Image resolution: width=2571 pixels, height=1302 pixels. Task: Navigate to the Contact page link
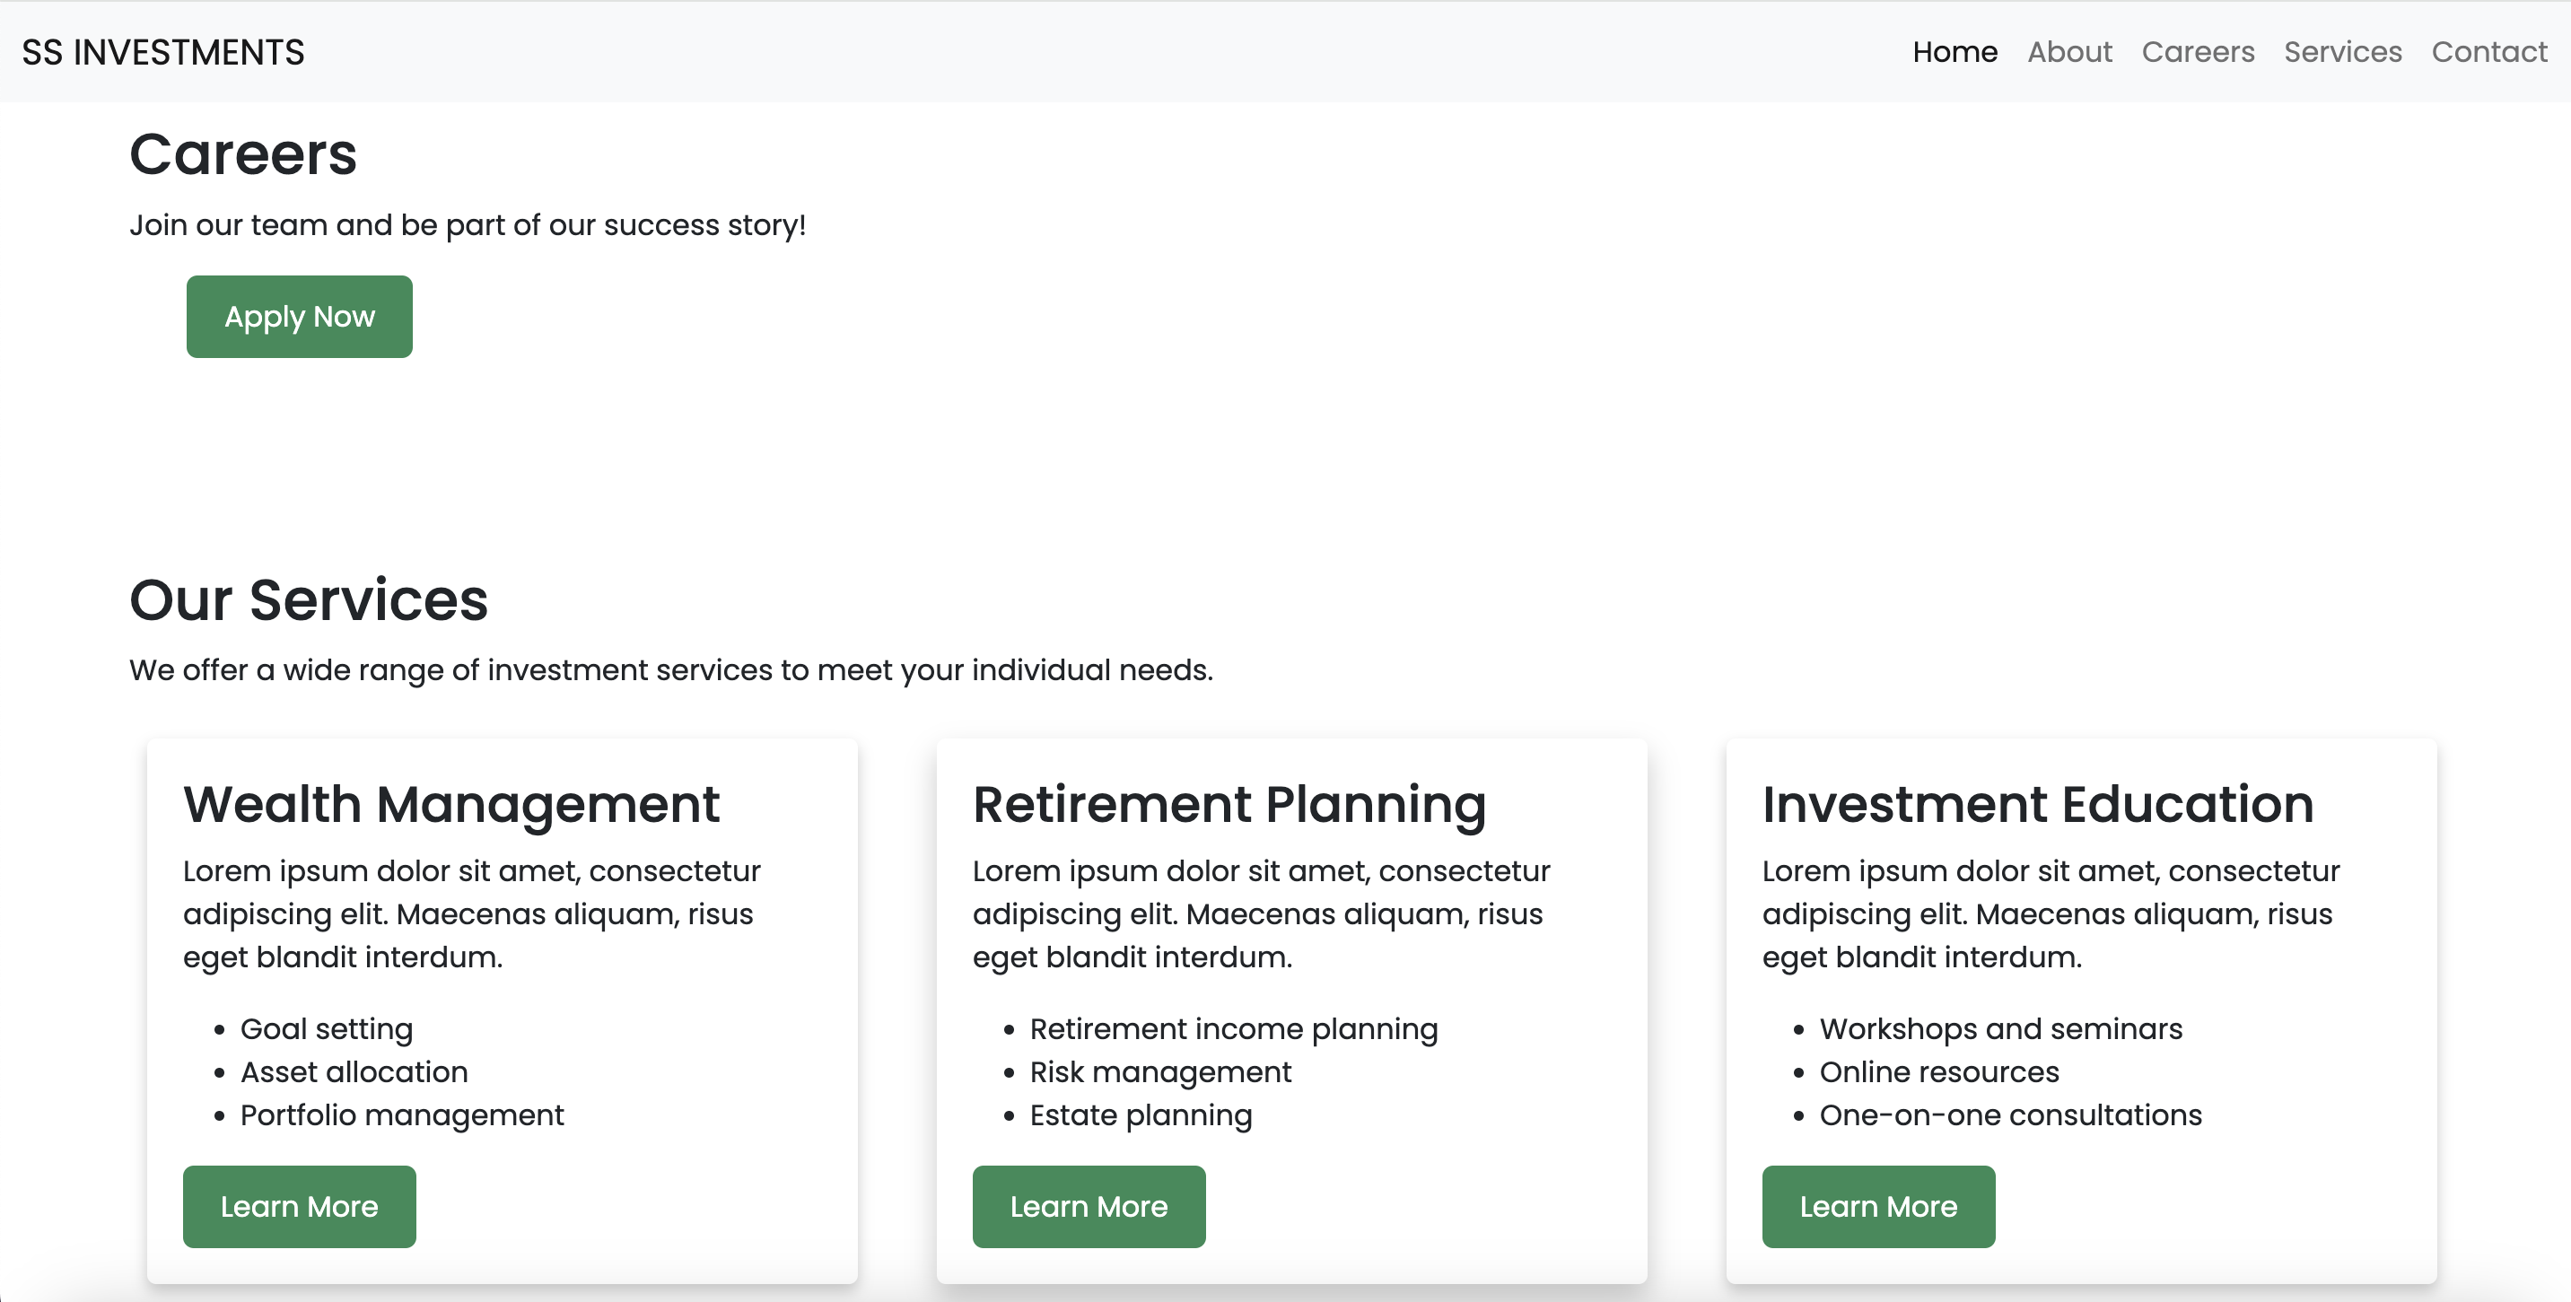(2488, 52)
